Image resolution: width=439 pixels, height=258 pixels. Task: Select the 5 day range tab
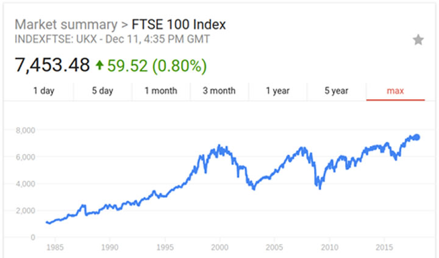[102, 91]
